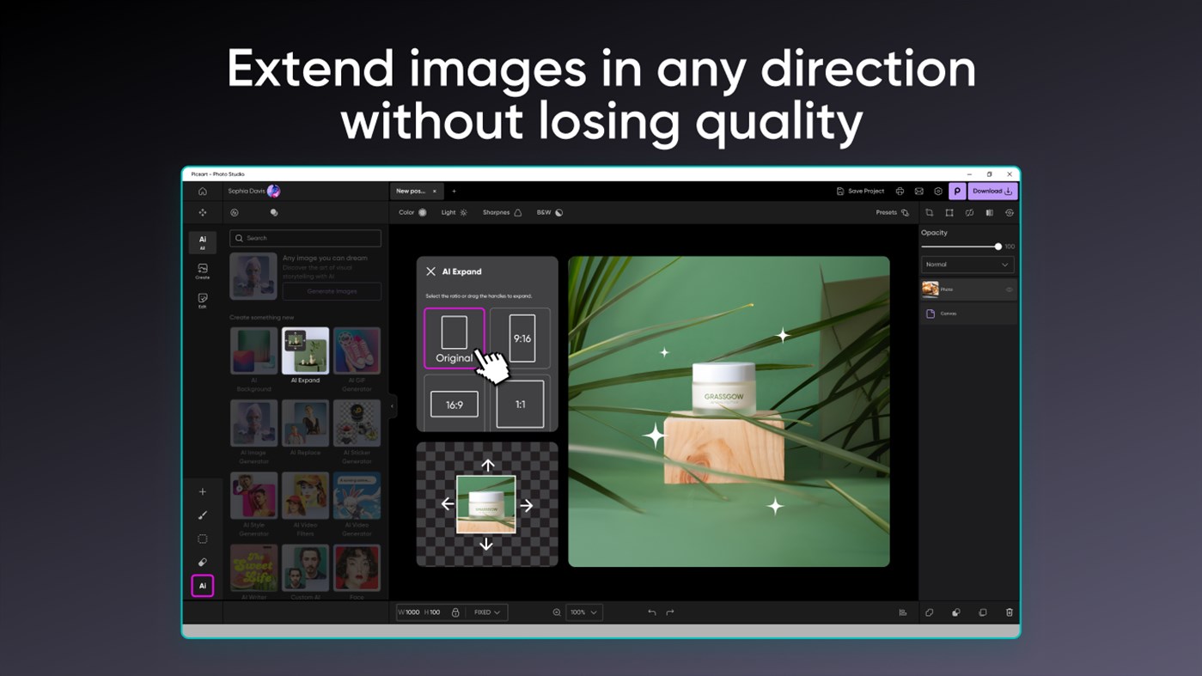
Task: Switch to the New pos tab
Action: [x=412, y=191]
